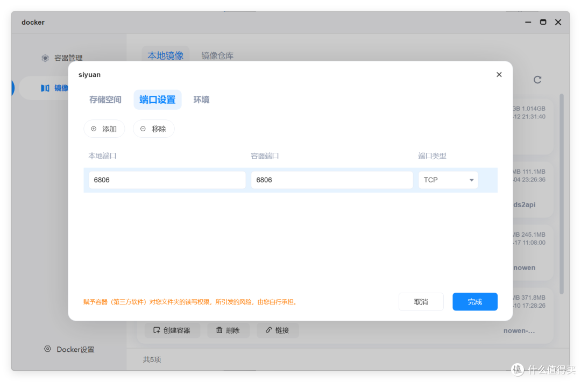Click the 添加 button

click(x=104, y=129)
